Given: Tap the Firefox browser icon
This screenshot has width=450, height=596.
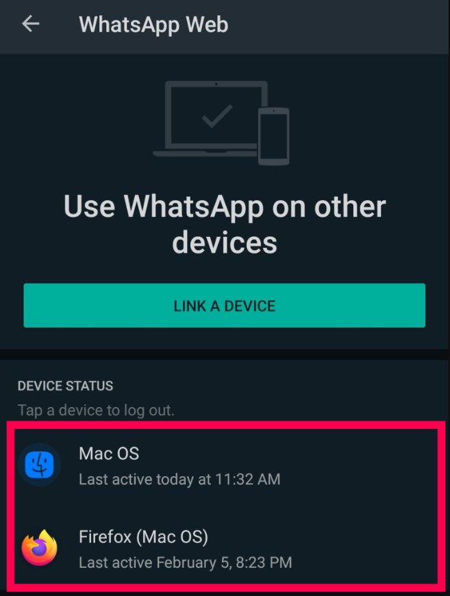Looking at the screenshot, I should point(39,547).
